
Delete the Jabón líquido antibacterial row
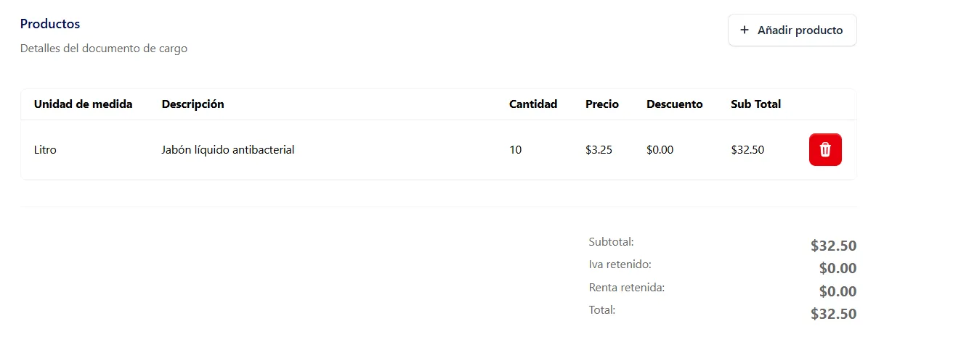click(x=825, y=150)
